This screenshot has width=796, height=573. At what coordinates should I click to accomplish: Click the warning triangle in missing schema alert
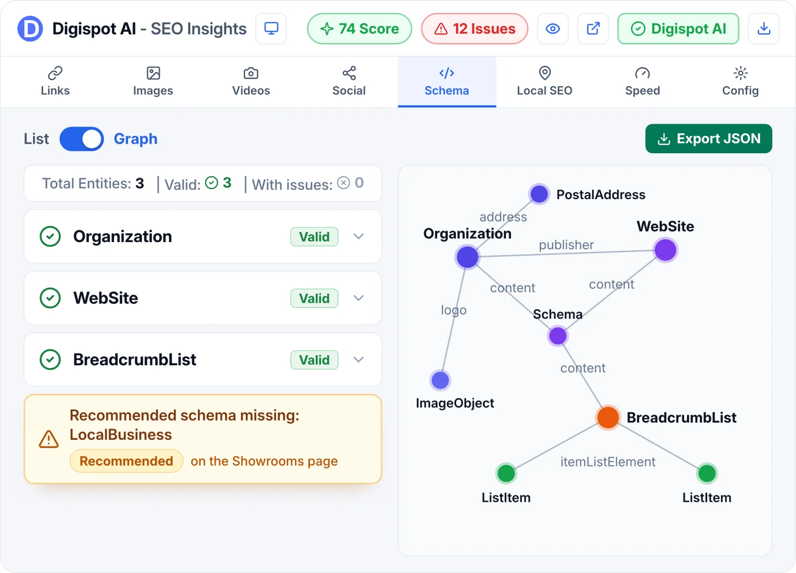coord(49,439)
